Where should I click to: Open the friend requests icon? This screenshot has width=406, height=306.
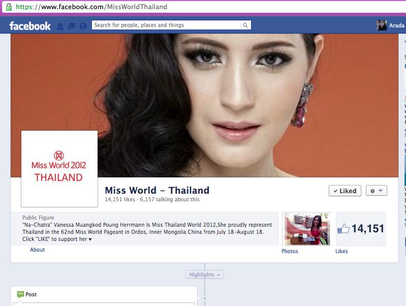60,26
